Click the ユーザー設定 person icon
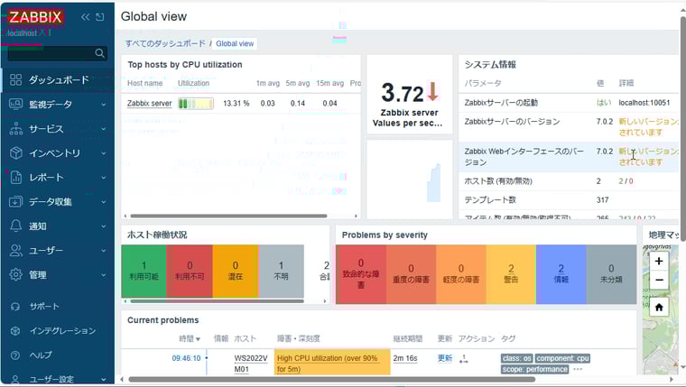 tap(15, 379)
